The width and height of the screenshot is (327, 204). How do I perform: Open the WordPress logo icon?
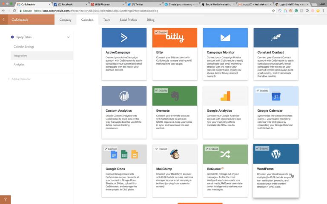(276, 154)
